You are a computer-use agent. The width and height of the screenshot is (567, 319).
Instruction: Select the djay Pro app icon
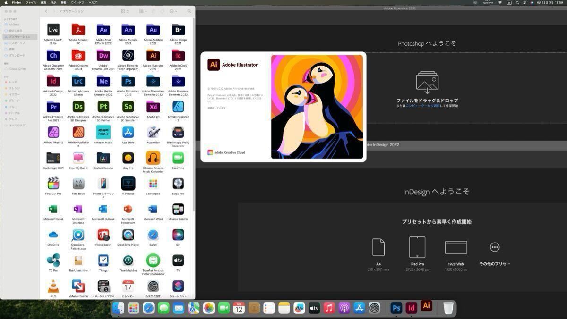pyautogui.click(x=128, y=158)
